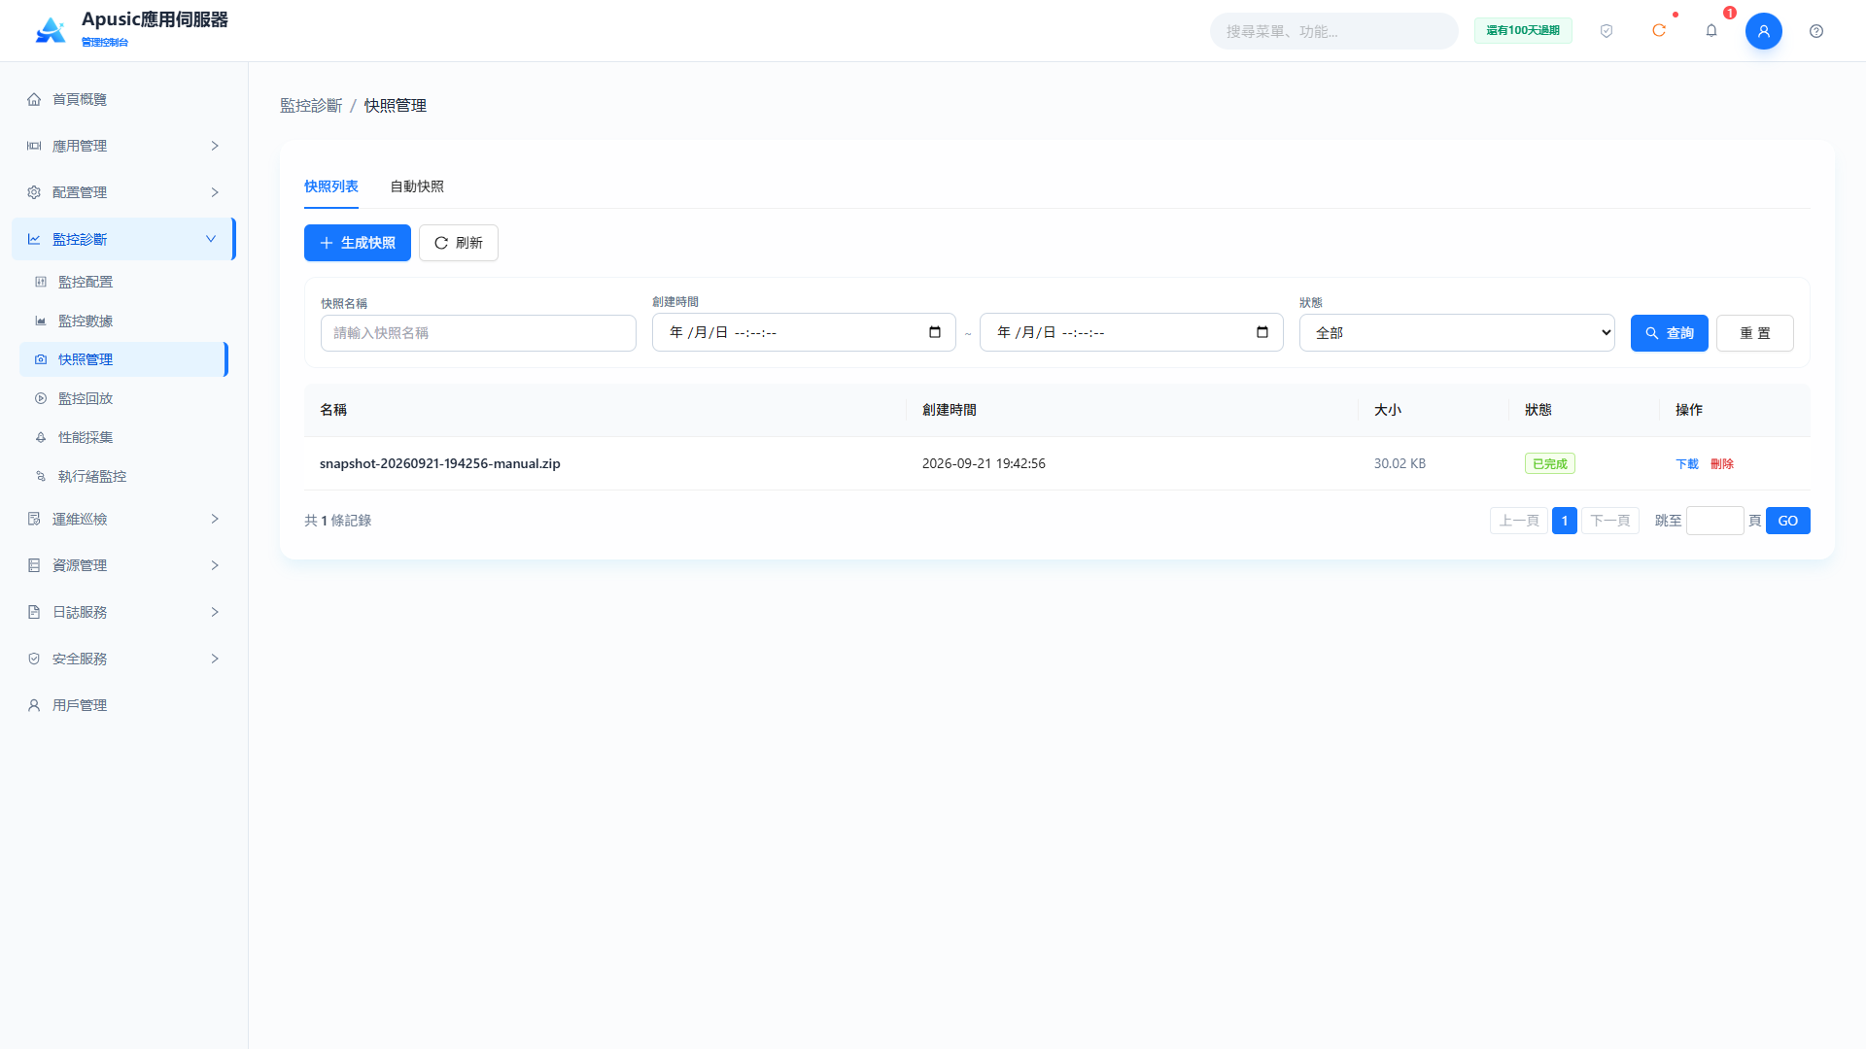Open the 狀態 dropdown showing 全部

[1457, 333]
